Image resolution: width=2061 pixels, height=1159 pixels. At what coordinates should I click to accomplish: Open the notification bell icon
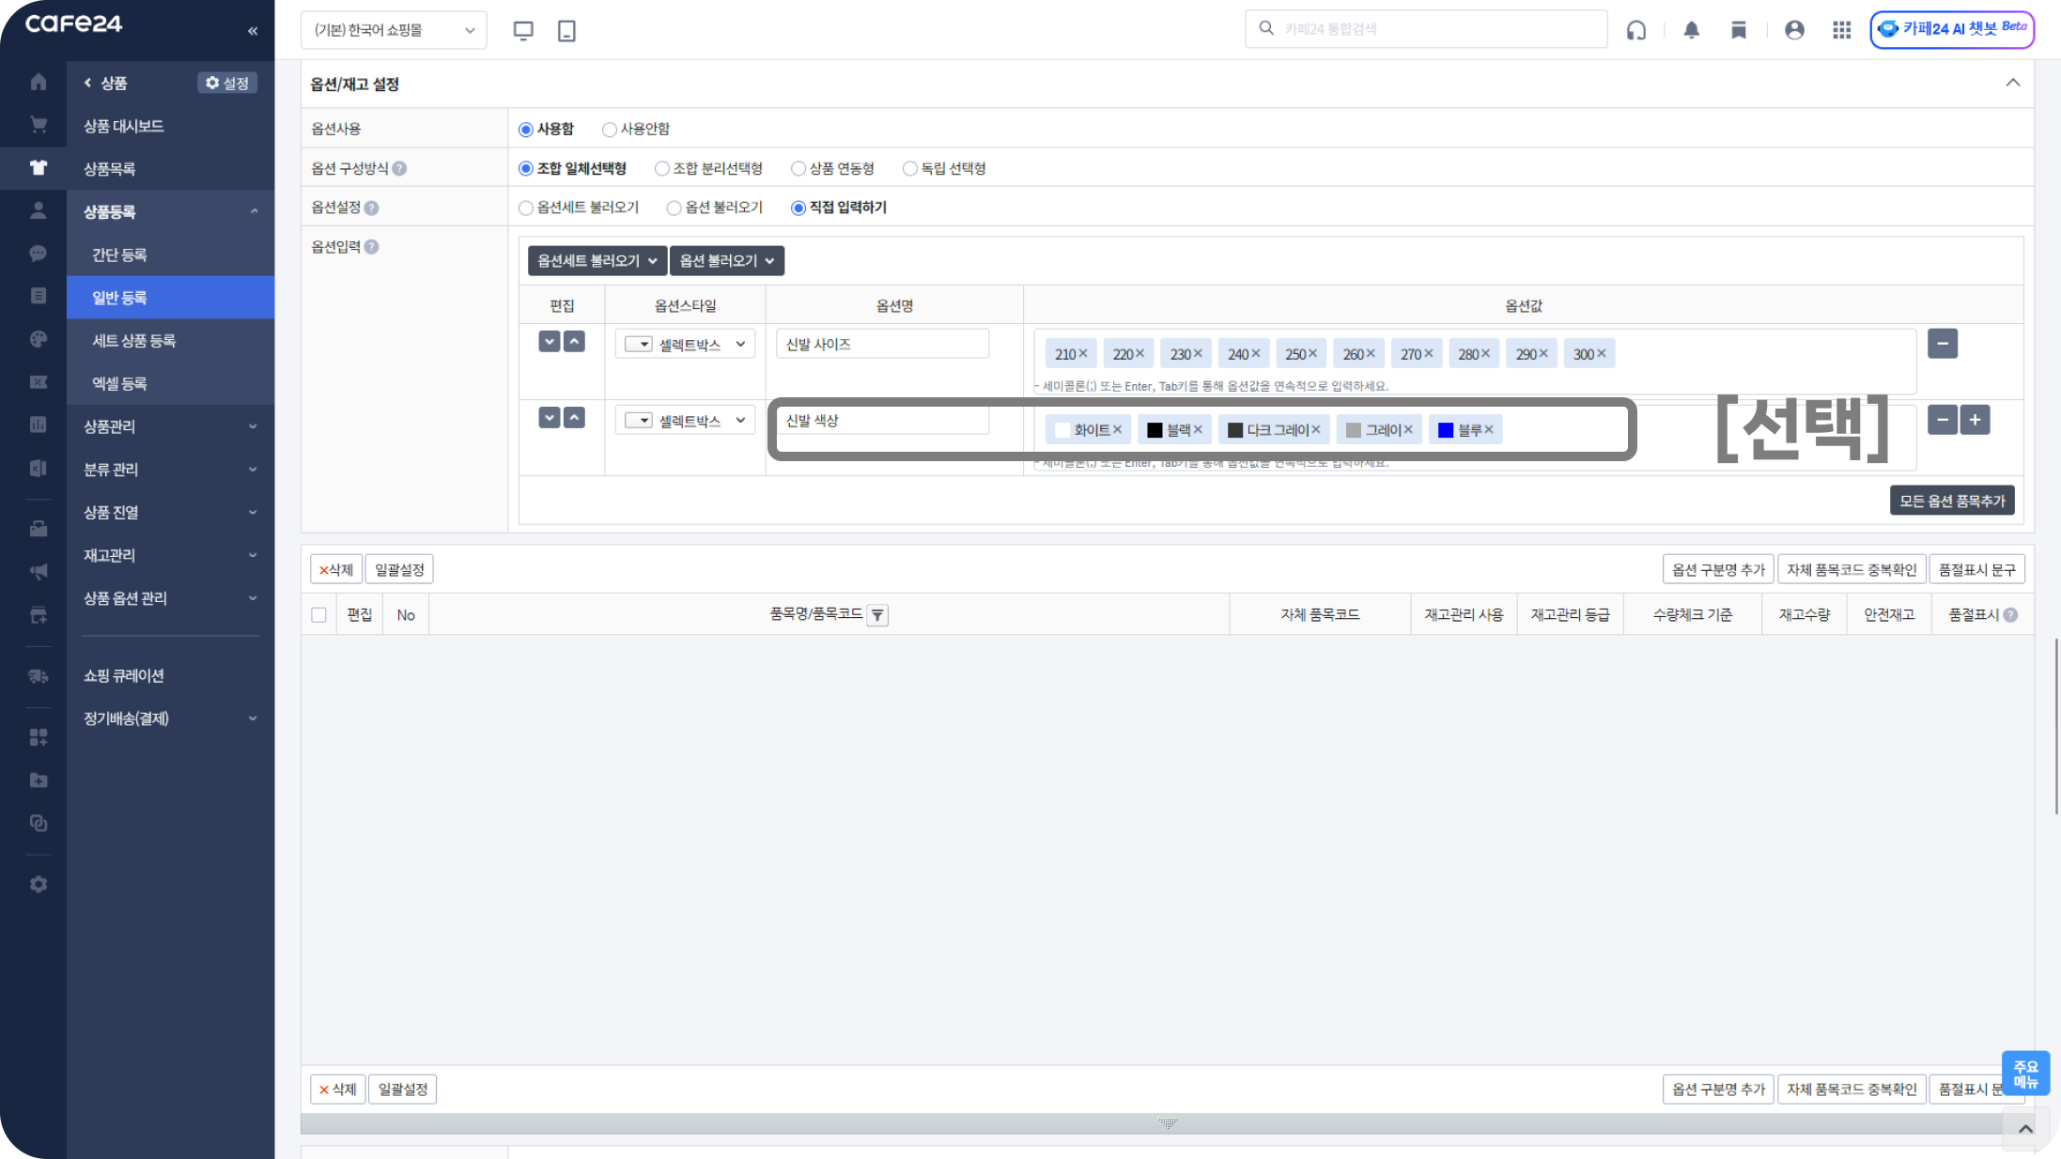pyautogui.click(x=1691, y=30)
